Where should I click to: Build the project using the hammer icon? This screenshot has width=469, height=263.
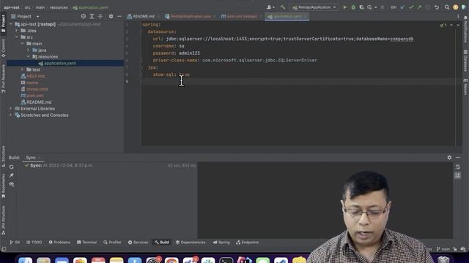[x=283, y=7]
